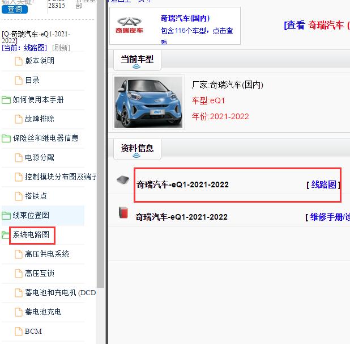350x344 pixels.
Task: Click 奇瑞汽车-eQ1-2021-2022 title in 线路图 row
Action: (182, 184)
